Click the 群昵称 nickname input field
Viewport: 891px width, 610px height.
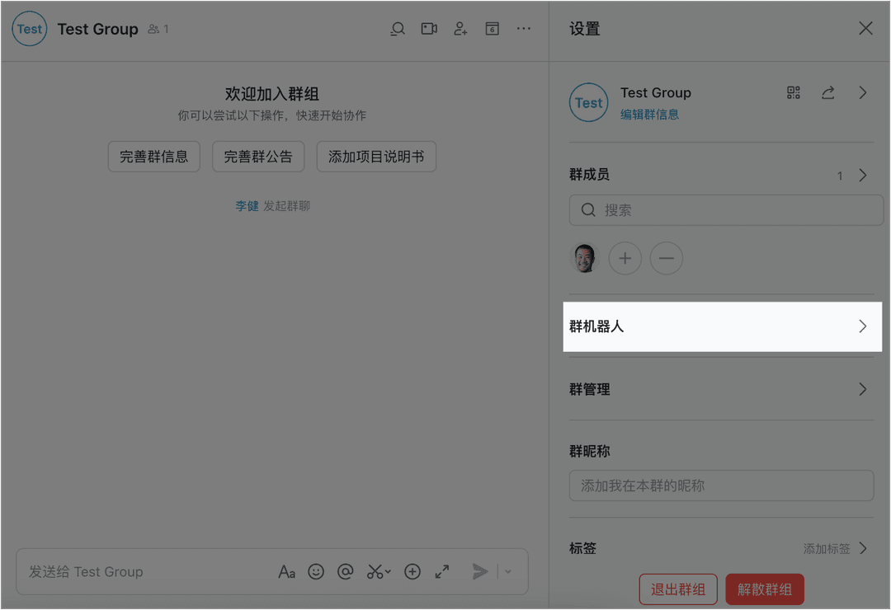tap(722, 486)
